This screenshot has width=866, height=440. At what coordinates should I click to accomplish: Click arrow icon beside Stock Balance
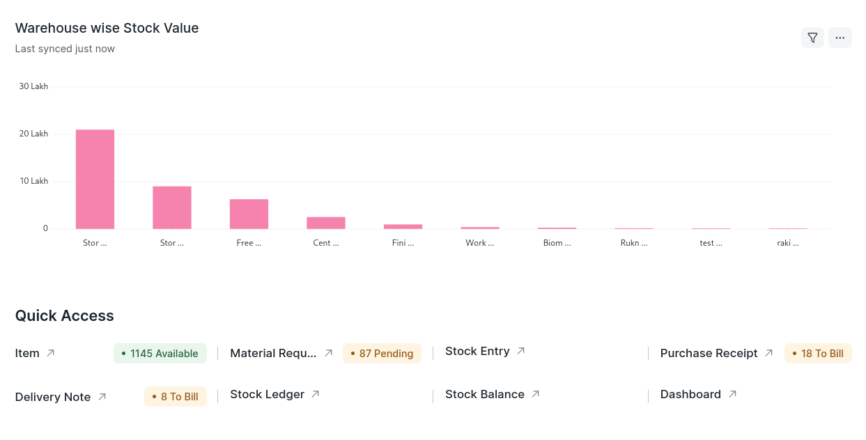coord(535,394)
